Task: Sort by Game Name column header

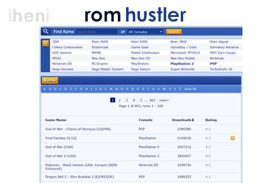Action: (x=56, y=120)
